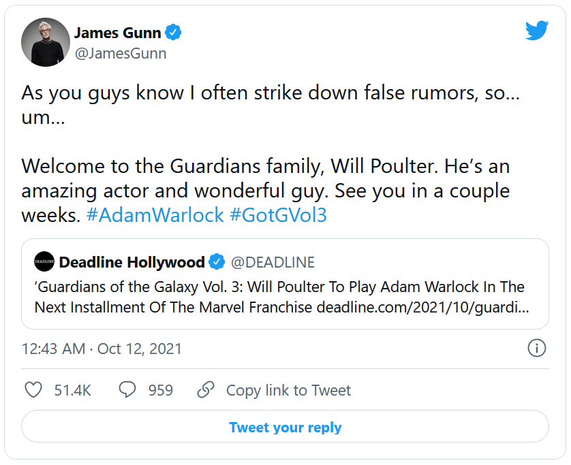Click the Deadline round logo avatar
571x465 pixels.
pyautogui.click(x=45, y=262)
